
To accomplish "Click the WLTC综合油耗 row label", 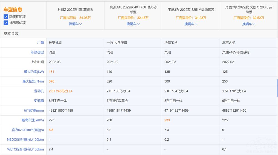I will click(25, 149).
